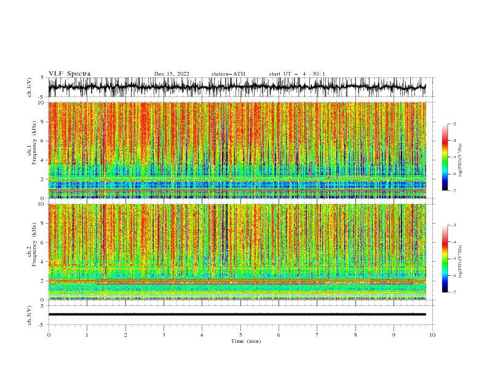The height and width of the screenshot is (376, 487).
Task: Click the 'ch.1(V)' waveform axis label
Action: [30, 87]
